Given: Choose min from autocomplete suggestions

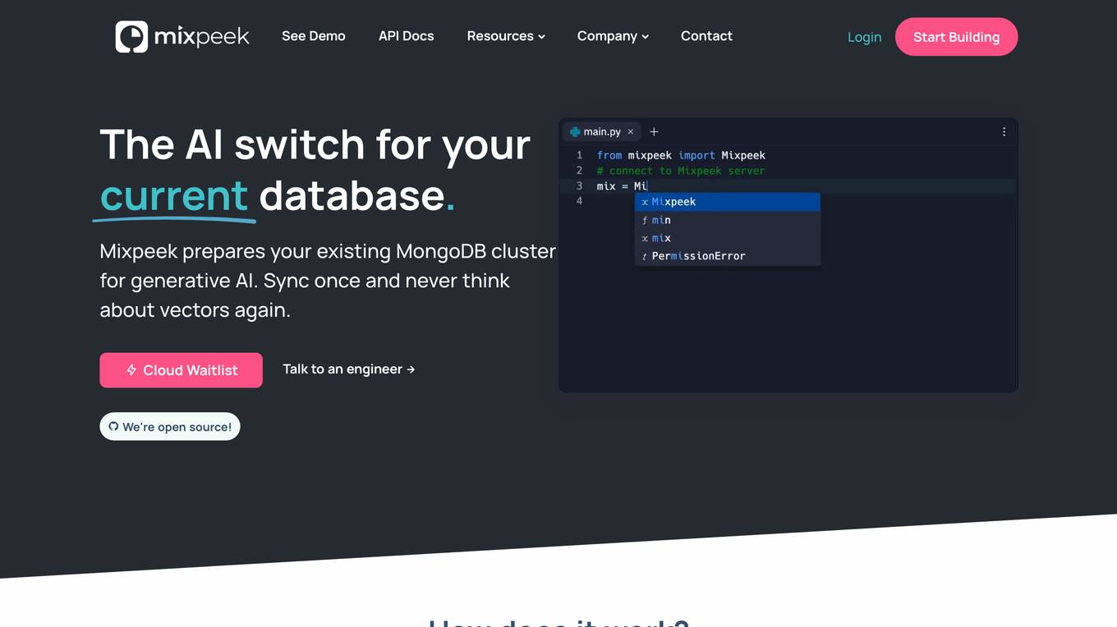Looking at the screenshot, I should [728, 220].
